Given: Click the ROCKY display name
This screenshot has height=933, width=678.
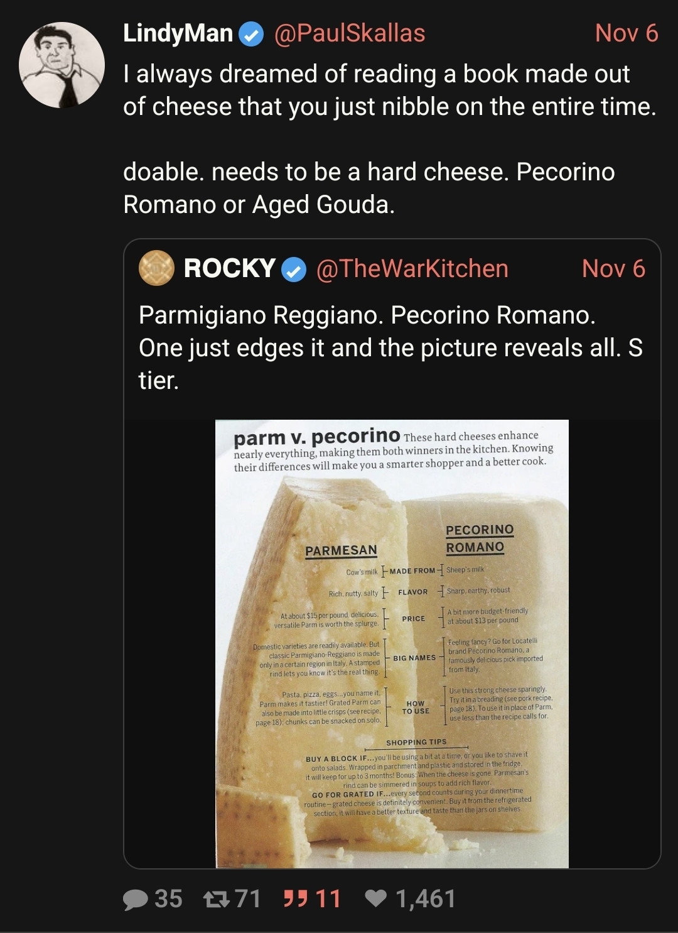Looking at the screenshot, I should pos(230,268).
